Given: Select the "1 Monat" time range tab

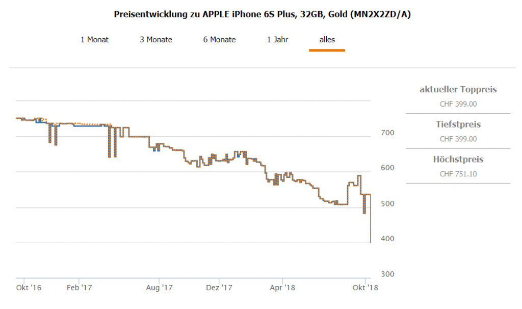Looking at the screenshot, I should [94, 39].
